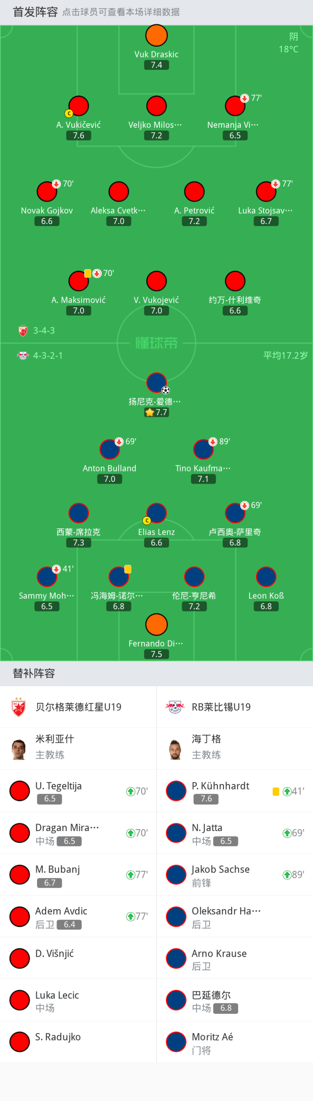Tap the RB Leipzig crest beside 4-3-2-1
Image resolution: width=313 pixels, height=1101 pixels.
[x=23, y=355]
